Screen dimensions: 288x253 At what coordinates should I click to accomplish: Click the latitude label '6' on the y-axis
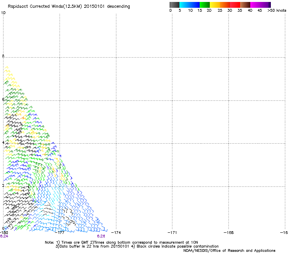click(3, 99)
